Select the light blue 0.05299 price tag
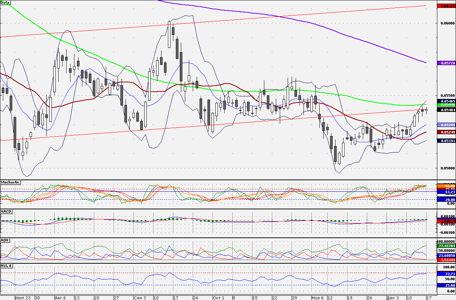The image size is (456, 300). [446, 125]
